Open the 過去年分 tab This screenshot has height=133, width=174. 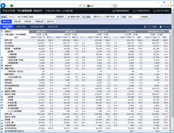(x=51, y=21)
